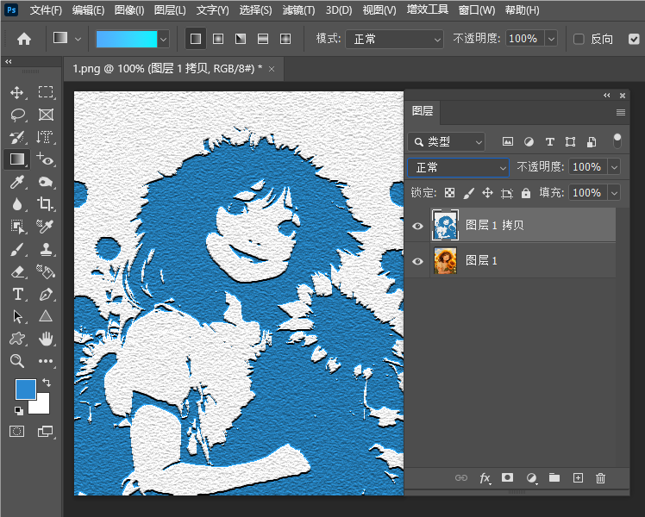This screenshot has height=517, width=645.
Task: Expand the layer filter 类型 dropdown
Action: coord(447,141)
